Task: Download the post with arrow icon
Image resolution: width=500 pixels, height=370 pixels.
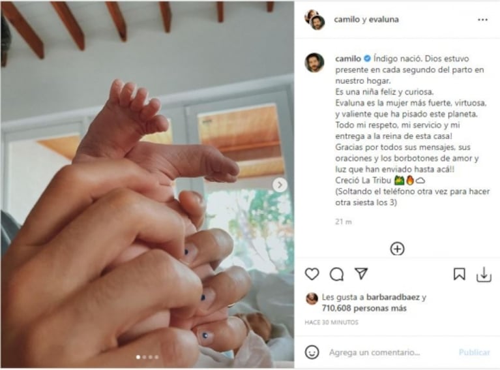Action: coord(484,275)
